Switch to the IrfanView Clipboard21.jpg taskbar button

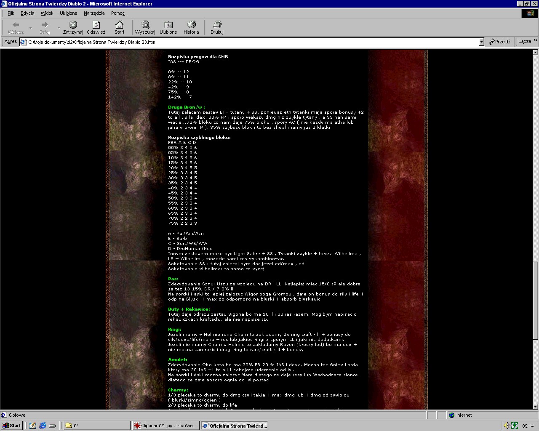165,426
